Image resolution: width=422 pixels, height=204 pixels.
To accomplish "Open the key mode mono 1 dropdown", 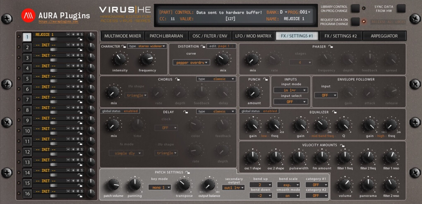I will [x=160, y=187].
